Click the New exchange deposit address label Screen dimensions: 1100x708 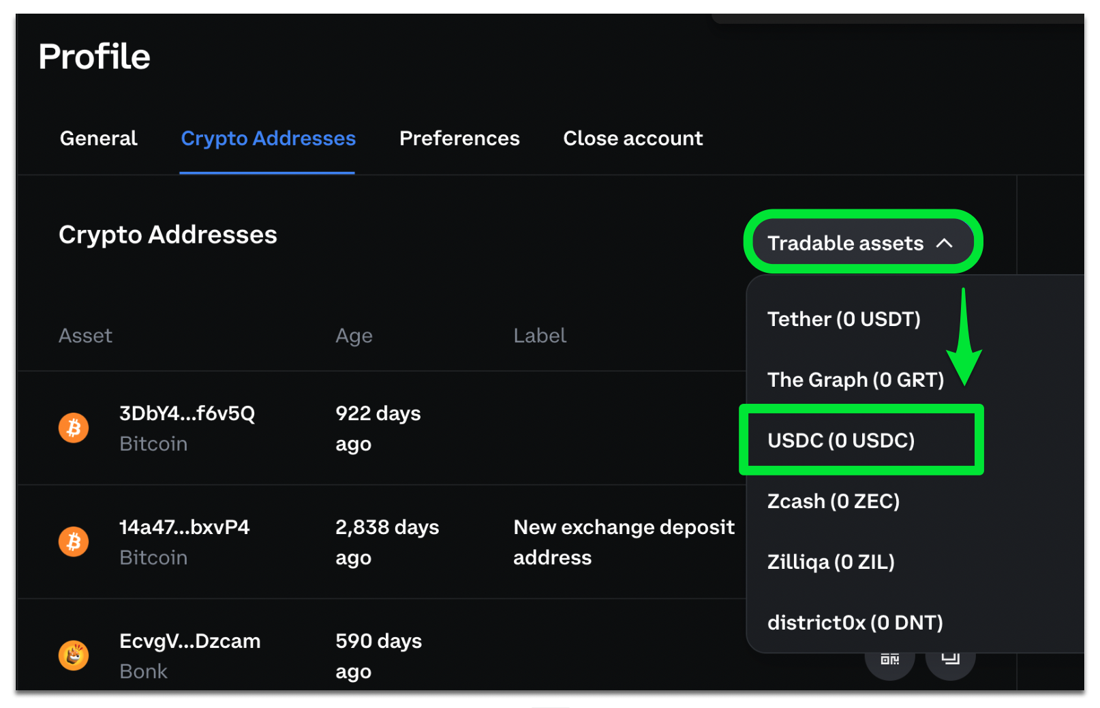624,542
